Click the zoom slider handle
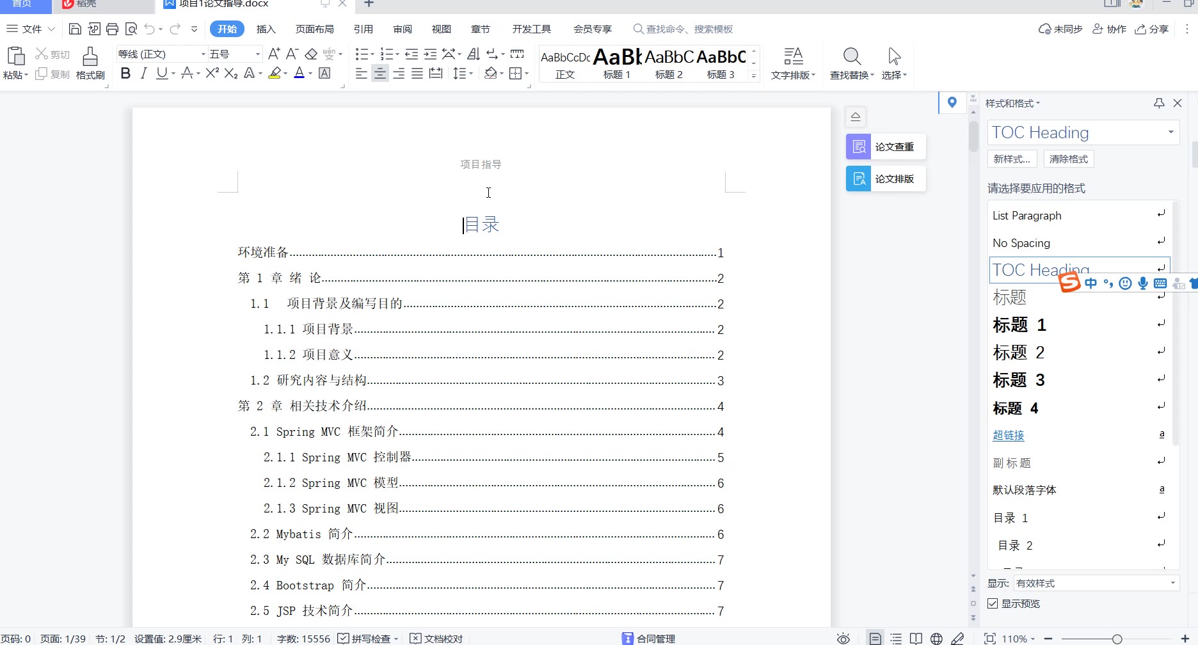This screenshot has width=1198, height=645. [x=1117, y=639]
